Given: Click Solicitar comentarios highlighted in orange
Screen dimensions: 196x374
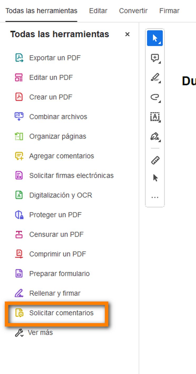Looking at the screenshot, I should coord(61,313).
